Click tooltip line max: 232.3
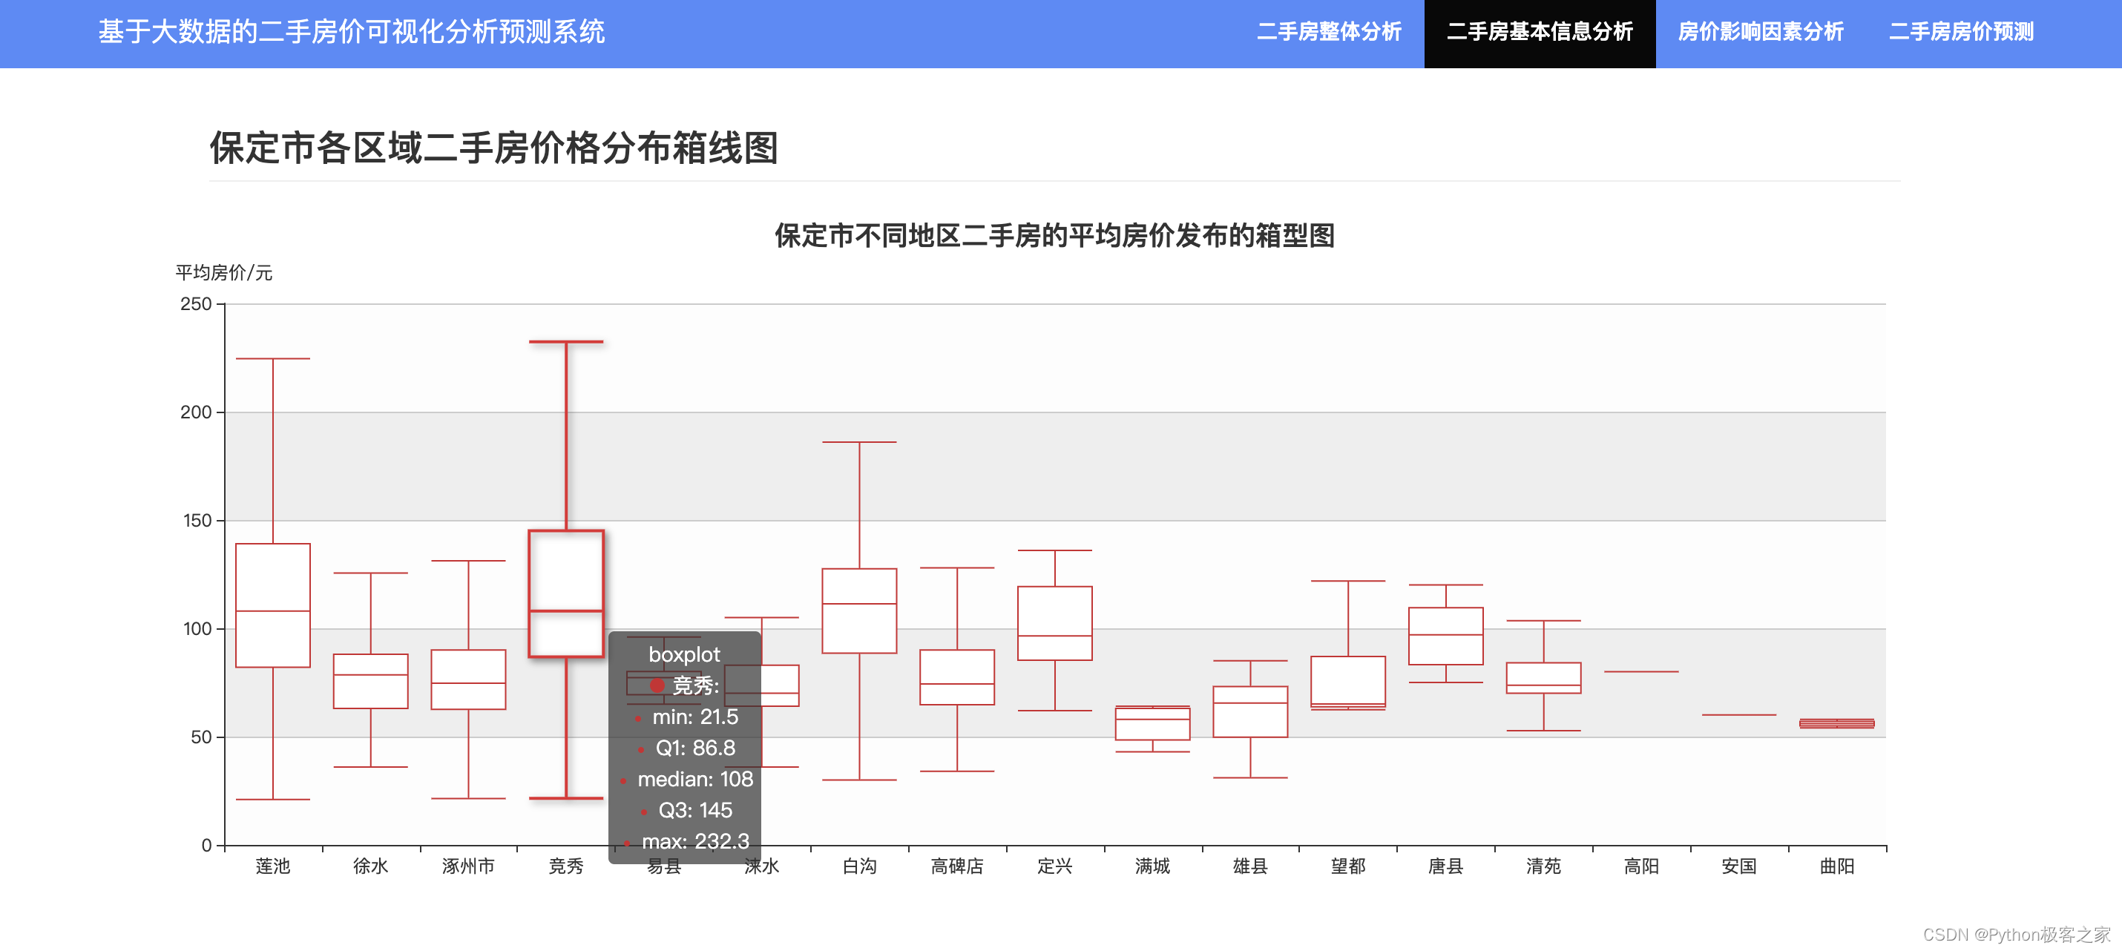The height and width of the screenshot is (951, 2122). 695,841
